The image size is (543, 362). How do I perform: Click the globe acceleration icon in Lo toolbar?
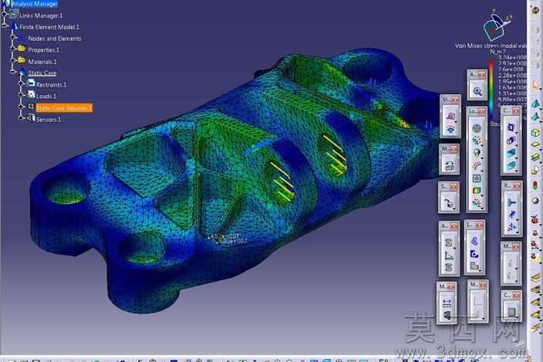pos(477,153)
